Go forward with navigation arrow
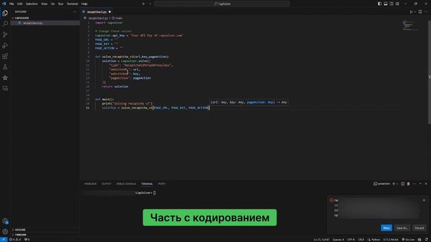The width and height of the screenshot is (431, 242). pyautogui.click(x=150, y=4)
